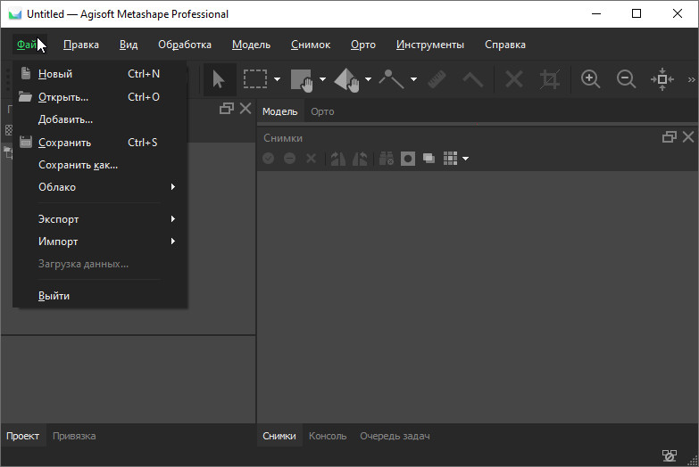
Task: Choose the Move region tool
Action: tap(302, 79)
